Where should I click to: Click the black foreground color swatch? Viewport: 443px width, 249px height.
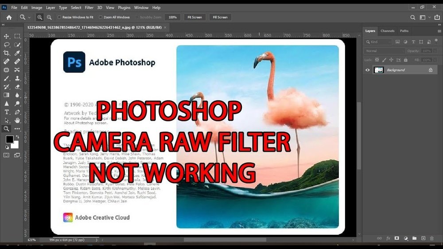click(x=9, y=139)
